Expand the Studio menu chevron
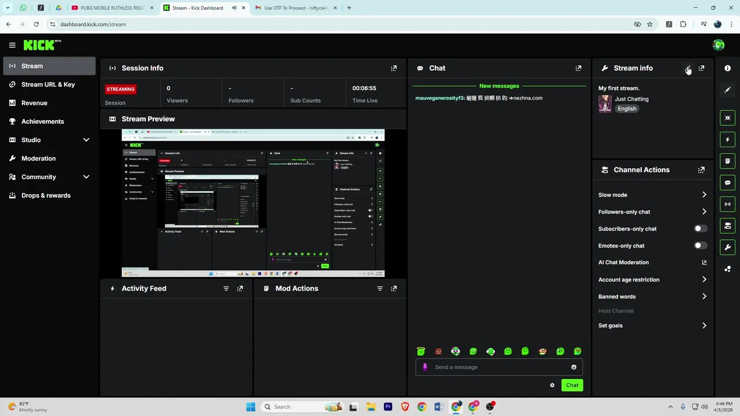Viewport: 740px width, 416px height. click(86, 140)
